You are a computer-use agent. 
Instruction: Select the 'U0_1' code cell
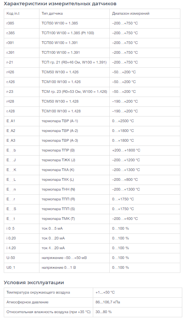pyautogui.click(x=21, y=268)
